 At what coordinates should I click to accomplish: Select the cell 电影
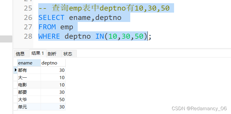point(29,85)
